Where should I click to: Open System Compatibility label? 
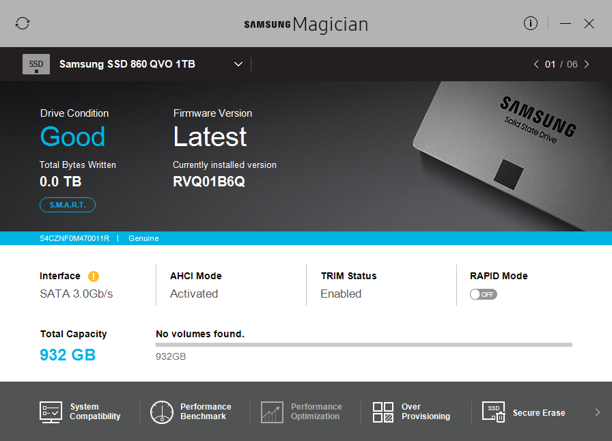point(95,412)
